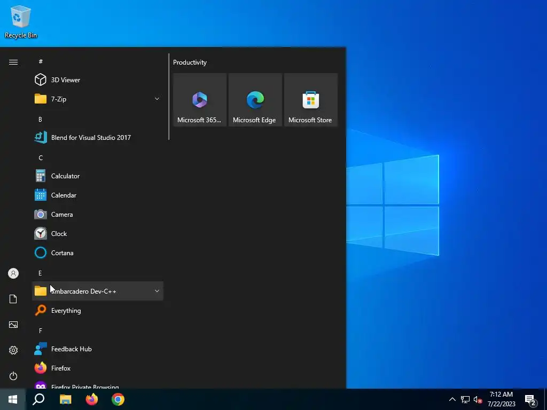Viewport: 547px width, 410px height.
Task: Open taskbar Search magnifier
Action: pos(38,399)
